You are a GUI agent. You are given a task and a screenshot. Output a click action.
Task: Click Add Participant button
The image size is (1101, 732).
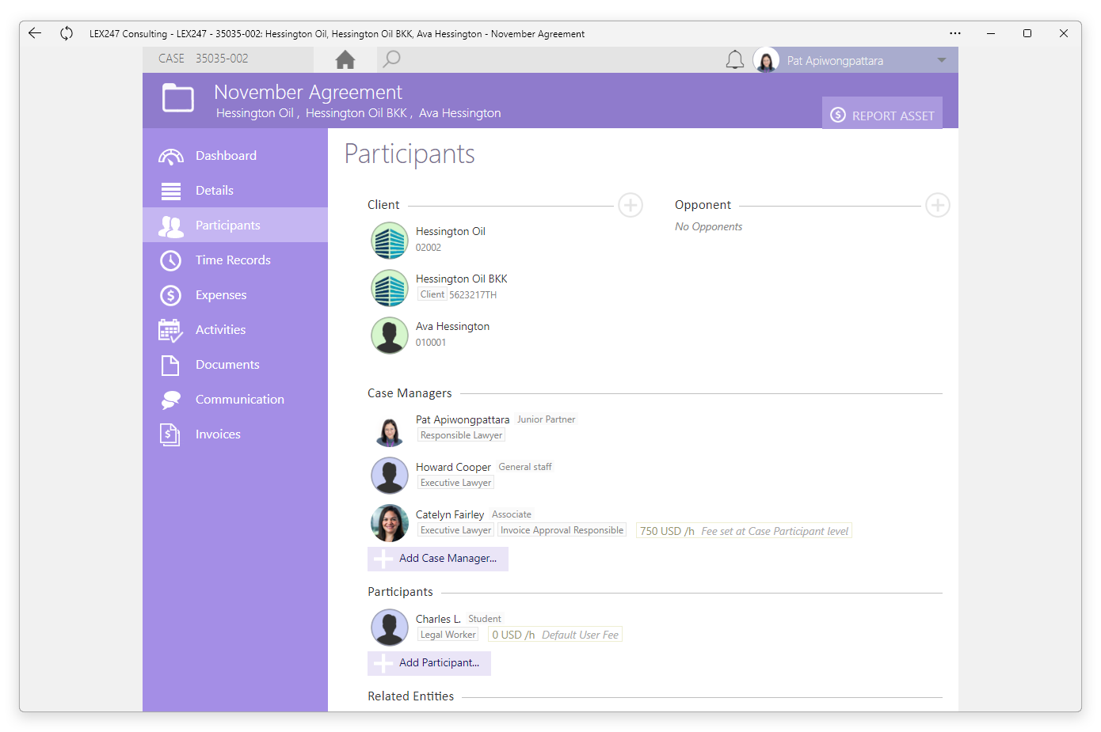point(429,663)
